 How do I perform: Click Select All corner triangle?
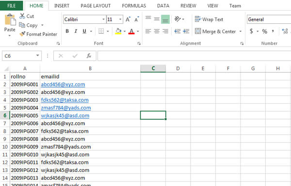click(6, 69)
